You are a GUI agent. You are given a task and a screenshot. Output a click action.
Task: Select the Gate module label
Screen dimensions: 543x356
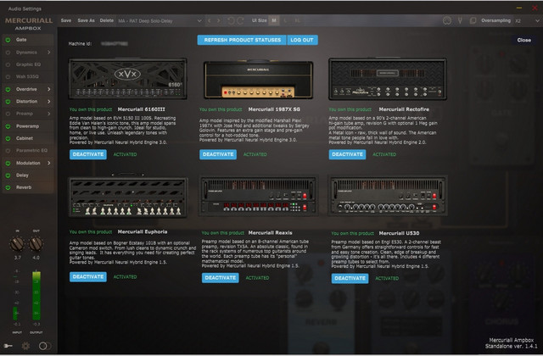(21, 40)
